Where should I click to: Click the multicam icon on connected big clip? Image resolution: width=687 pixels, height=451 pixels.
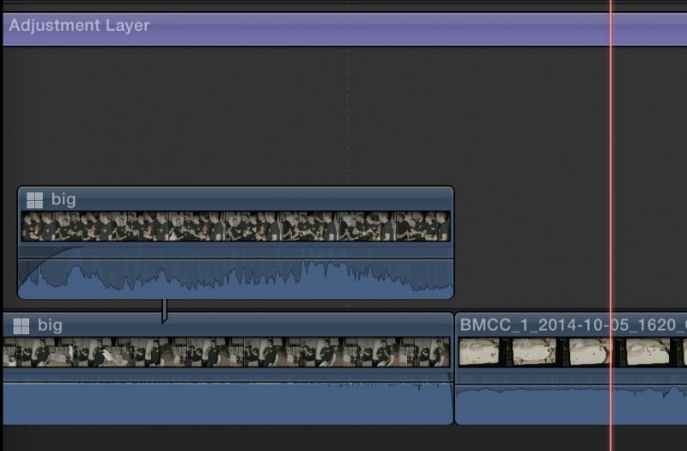point(34,200)
